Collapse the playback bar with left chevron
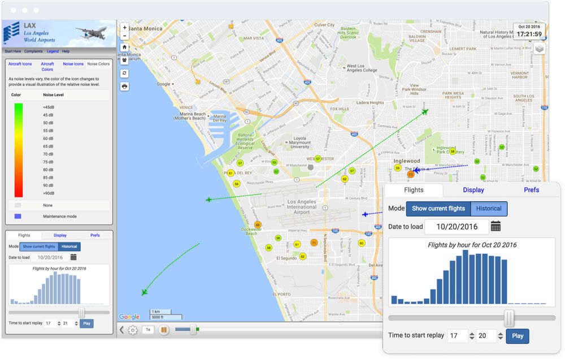 pyautogui.click(x=122, y=330)
